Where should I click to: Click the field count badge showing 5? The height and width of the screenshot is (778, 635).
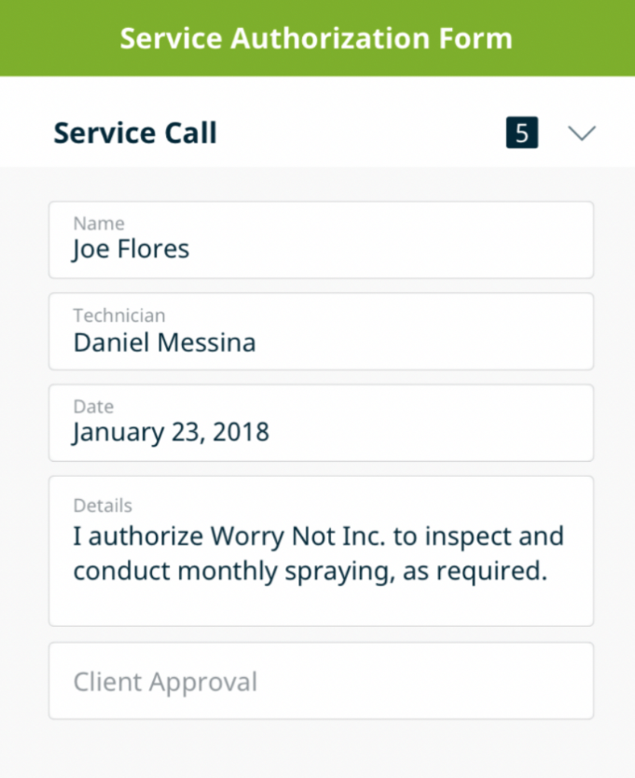coord(522,132)
